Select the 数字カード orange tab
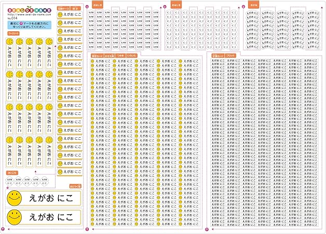 97,56
